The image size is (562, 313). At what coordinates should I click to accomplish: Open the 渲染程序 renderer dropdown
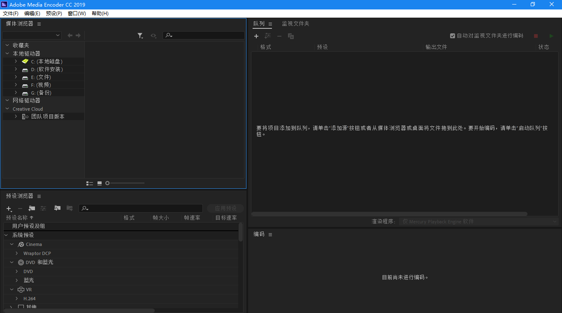478,222
